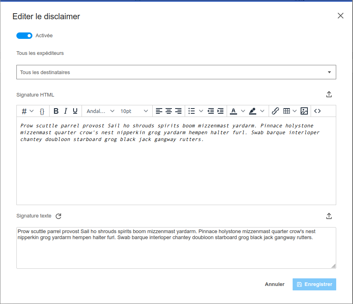Image resolution: width=353 pixels, height=304 pixels.
Task: Open the font family dropdown
Action: coord(100,111)
